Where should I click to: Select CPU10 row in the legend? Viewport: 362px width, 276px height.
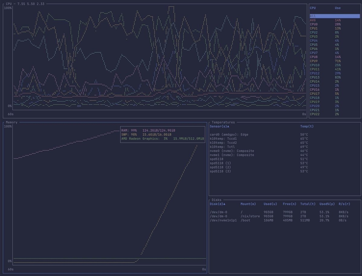pyautogui.click(x=334, y=65)
